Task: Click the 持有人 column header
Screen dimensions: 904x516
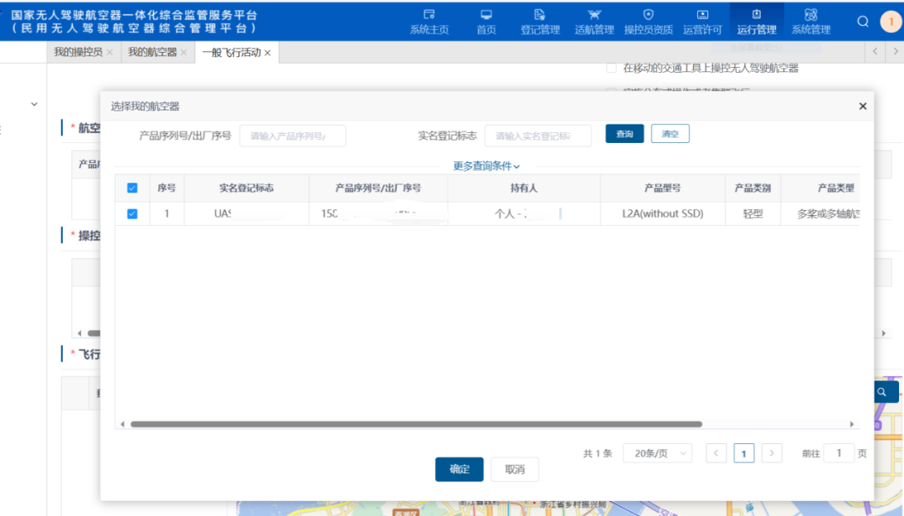Action: 523,187
